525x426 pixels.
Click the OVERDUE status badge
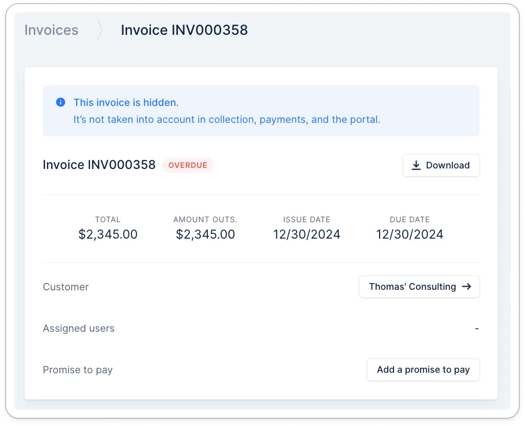coord(187,165)
